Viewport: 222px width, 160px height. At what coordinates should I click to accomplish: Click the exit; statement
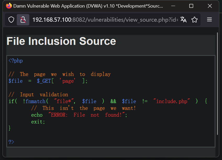click(38, 122)
